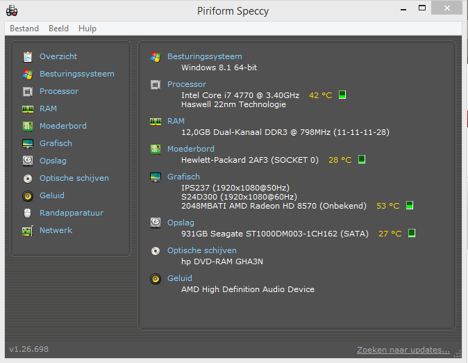Click the CPU chip icon beside sidebar Processor
This screenshot has width=468, height=363.
pos(28,92)
